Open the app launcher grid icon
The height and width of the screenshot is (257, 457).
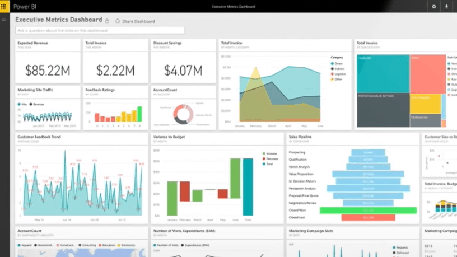[x=4, y=6]
